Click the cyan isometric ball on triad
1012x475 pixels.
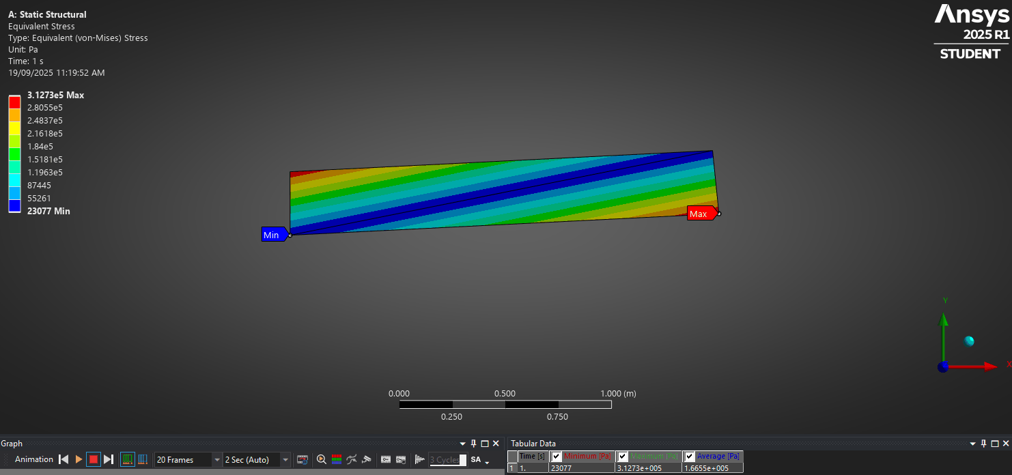pyautogui.click(x=968, y=341)
